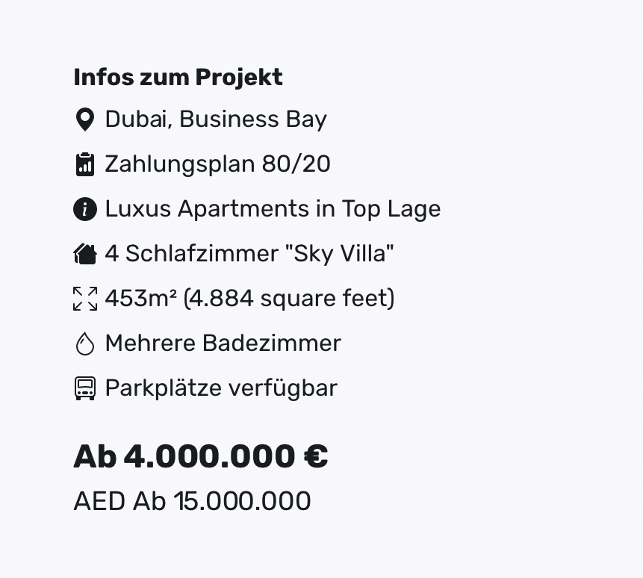Click the Zahlungsplan 80/20 text

[x=218, y=164]
